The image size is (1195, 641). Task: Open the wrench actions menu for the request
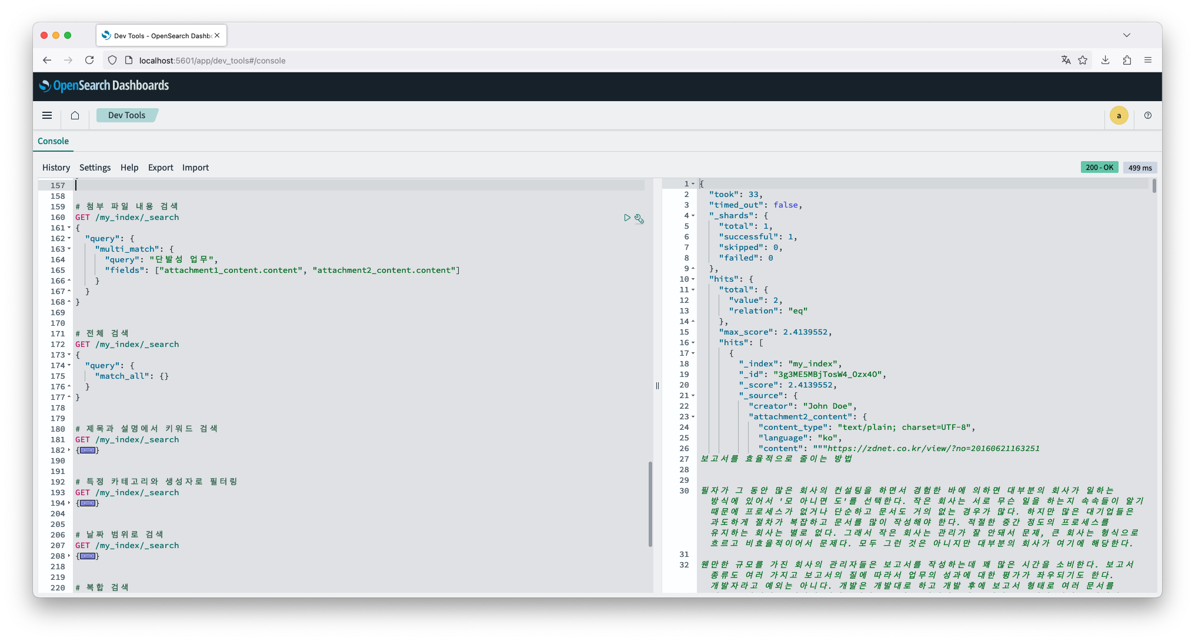pos(639,219)
